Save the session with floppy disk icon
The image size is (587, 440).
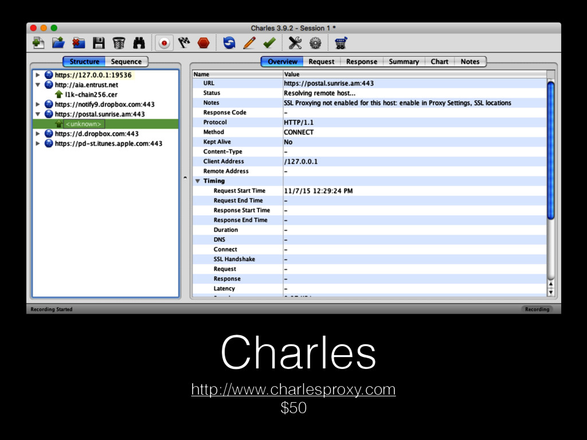pos(99,43)
